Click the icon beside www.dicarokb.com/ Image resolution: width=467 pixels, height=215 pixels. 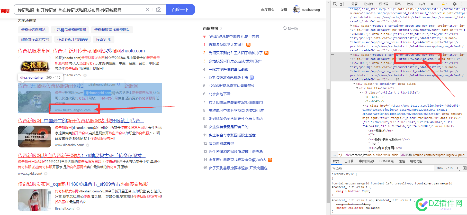88,145
